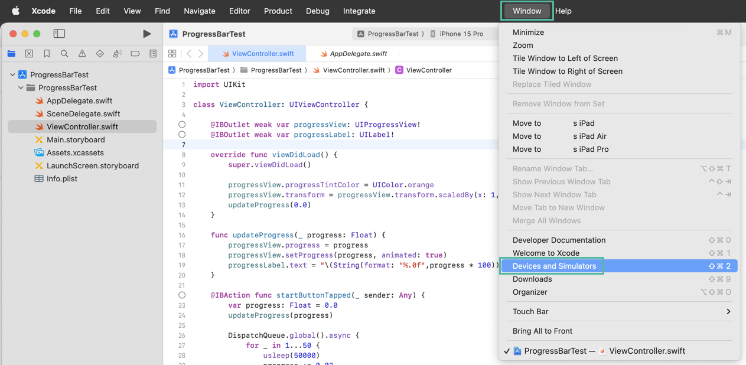Toggle progressLabel outlet connection circle
This screenshot has width=746, height=365.
coord(182,135)
